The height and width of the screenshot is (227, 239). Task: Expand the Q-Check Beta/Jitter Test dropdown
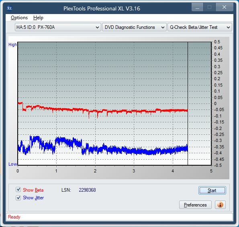[x=200, y=27]
